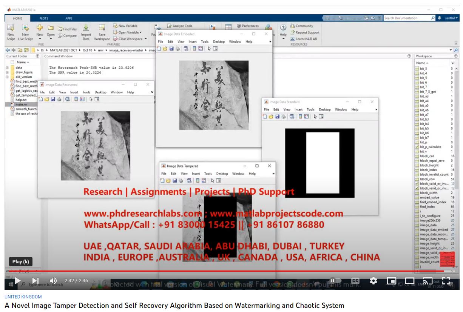Open the Current Folder panel actions menu
This screenshot has height=312, width=463.
[x=37, y=56]
